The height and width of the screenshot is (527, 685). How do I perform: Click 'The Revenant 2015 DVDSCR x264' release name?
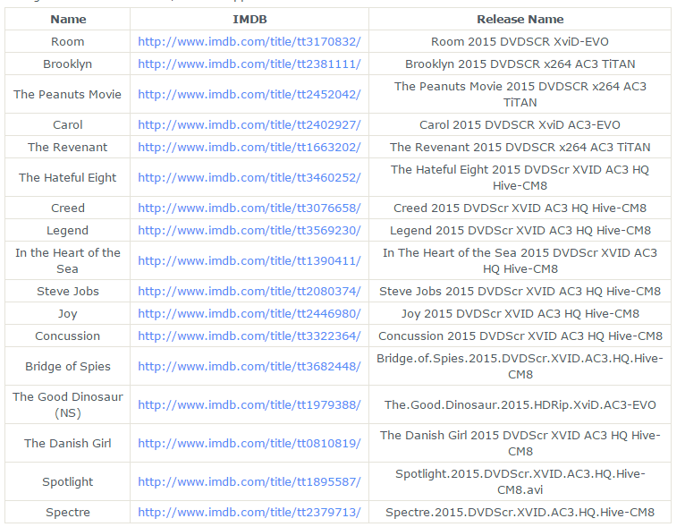coord(520,148)
